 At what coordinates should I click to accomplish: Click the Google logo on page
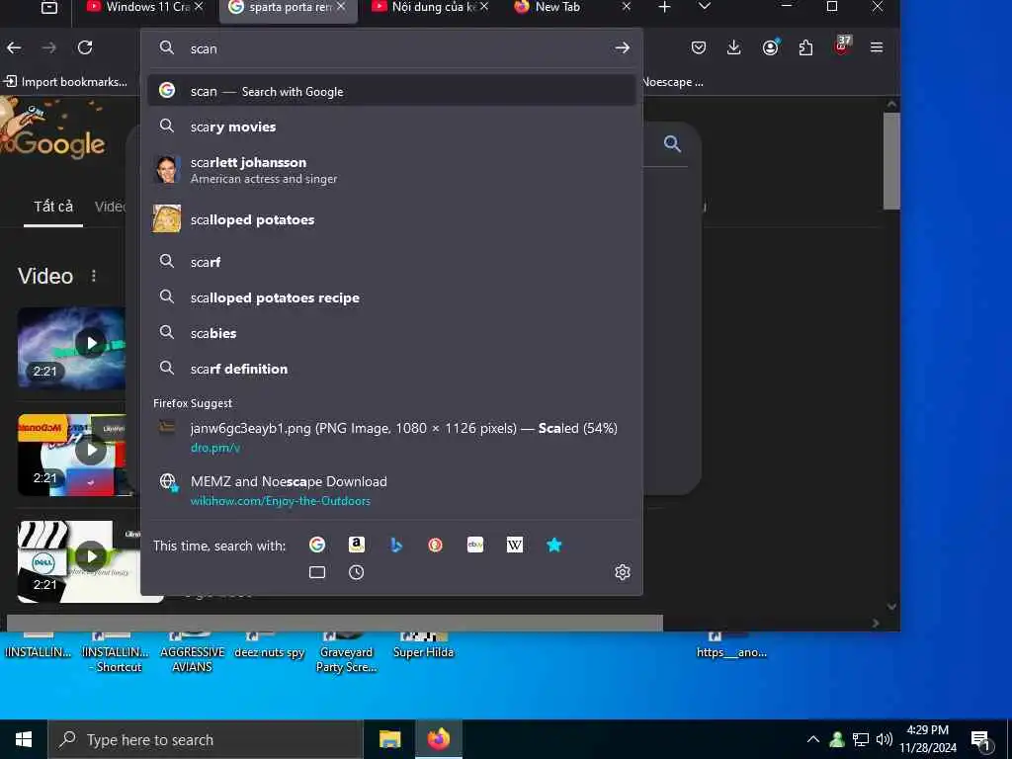coord(53,129)
